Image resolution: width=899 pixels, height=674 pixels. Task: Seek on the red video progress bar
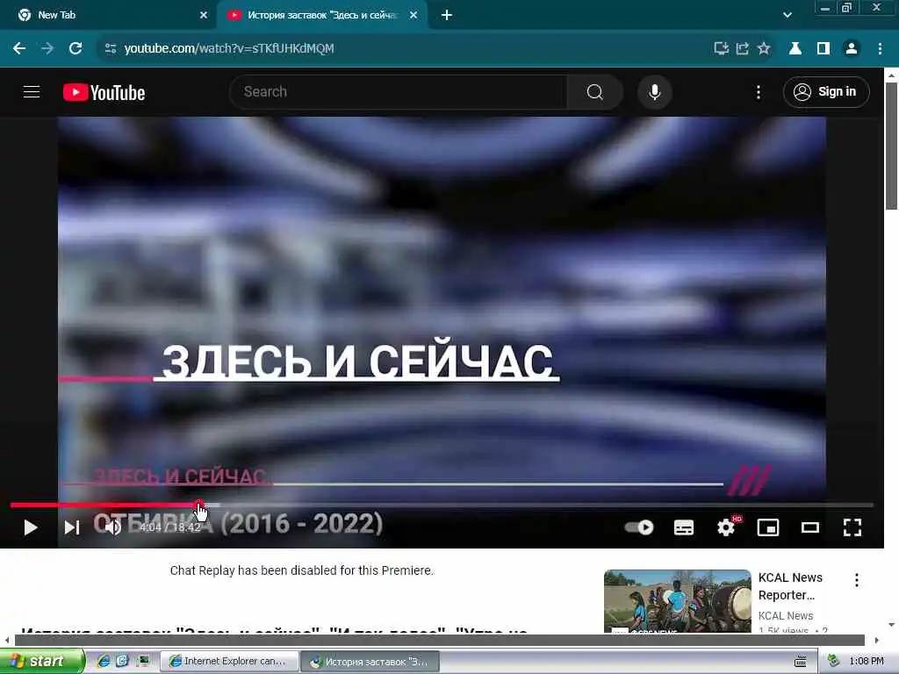coord(104,505)
